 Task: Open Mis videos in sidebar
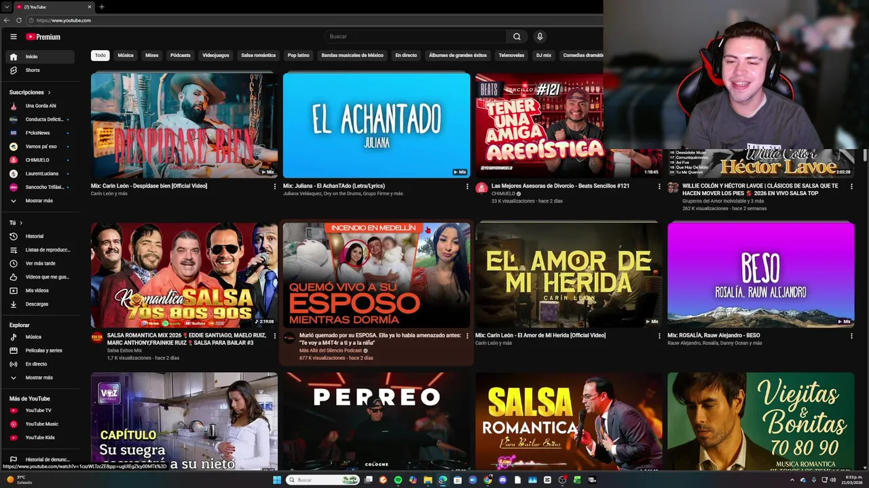[41, 290]
